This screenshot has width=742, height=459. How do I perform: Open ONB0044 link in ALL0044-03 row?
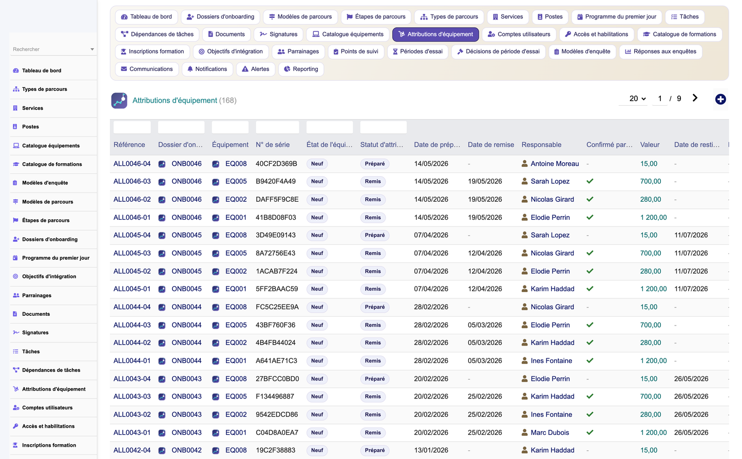click(x=186, y=325)
